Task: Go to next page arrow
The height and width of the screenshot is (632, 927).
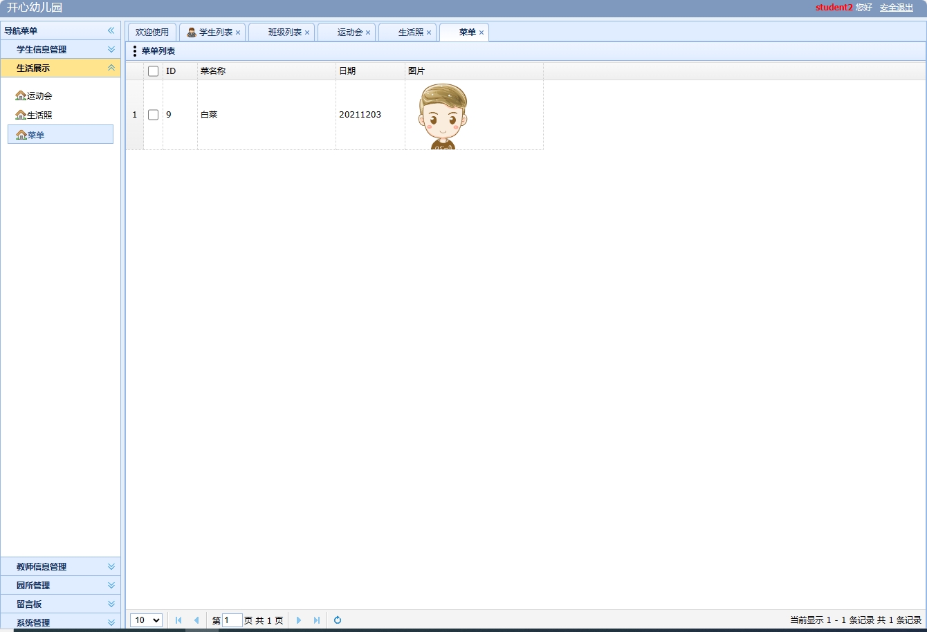Action: 299,620
